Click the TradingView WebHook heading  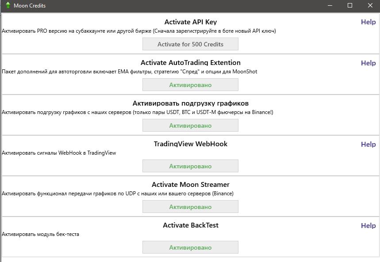pos(190,144)
